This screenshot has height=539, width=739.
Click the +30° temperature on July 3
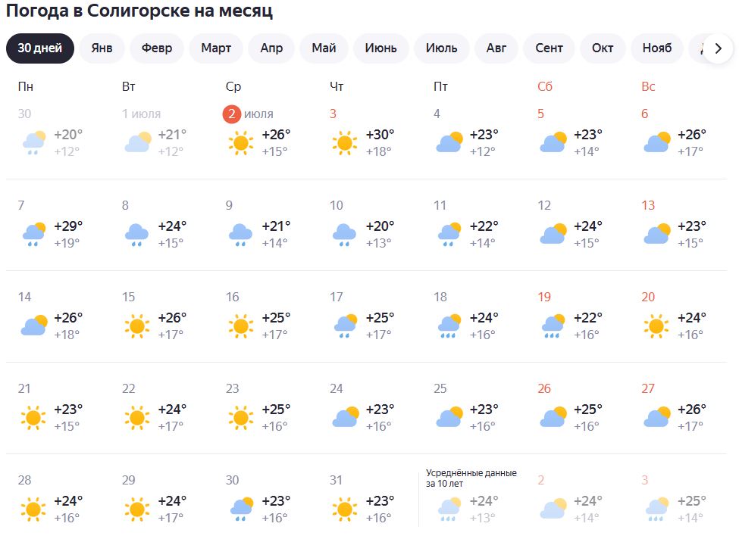click(380, 135)
